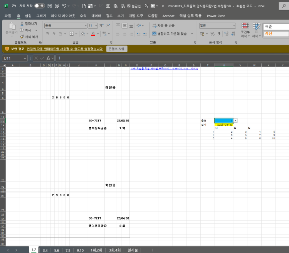Image resolution: width=289 pixels, height=253 pixels.
Task: Click the Cut (잘라내기) scissors icon
Action: click(22, 24)
